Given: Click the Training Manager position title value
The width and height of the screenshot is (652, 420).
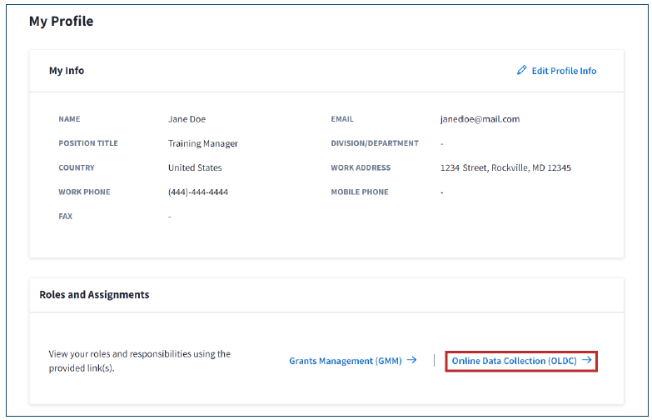Looking at the screenshot, I should pos(202,143).
